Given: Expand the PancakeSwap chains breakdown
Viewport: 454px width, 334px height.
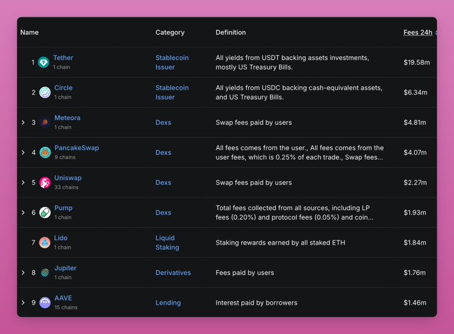Looking at the screenshot, I should pyautogui.click(x=23, y=153).
